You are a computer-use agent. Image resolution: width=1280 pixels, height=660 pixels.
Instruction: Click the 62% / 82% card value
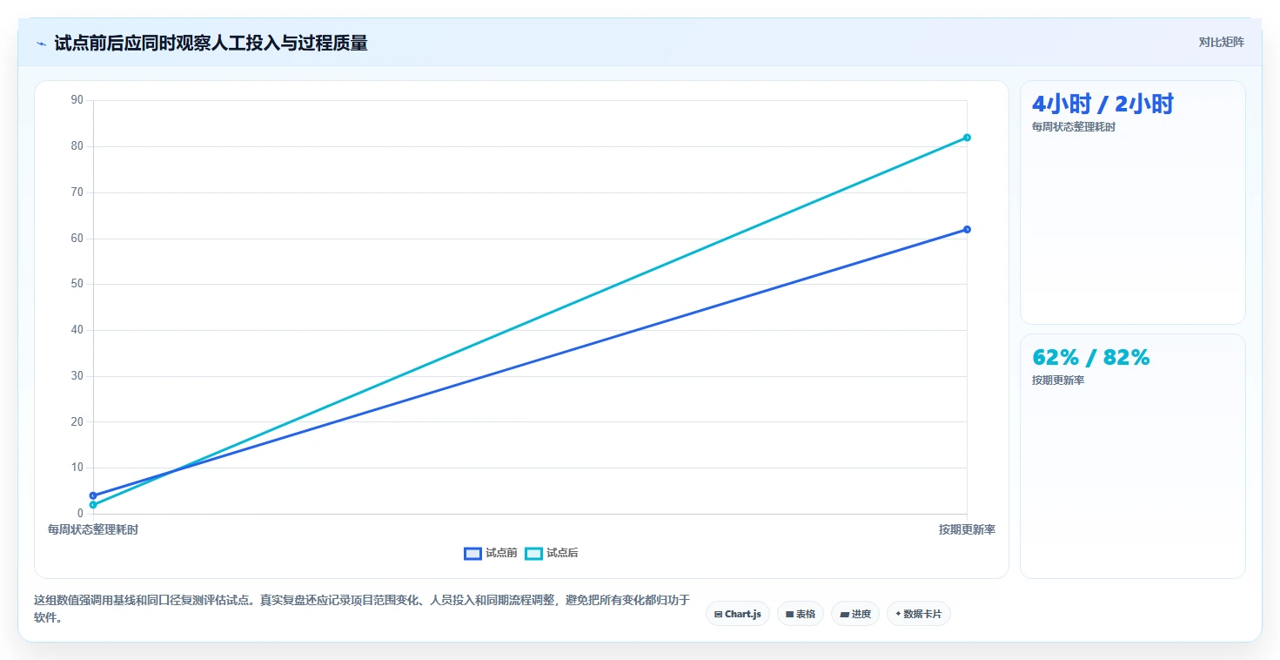click(1091, 357)
